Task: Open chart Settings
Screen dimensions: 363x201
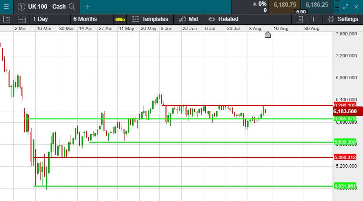Action: pos(343,19)
